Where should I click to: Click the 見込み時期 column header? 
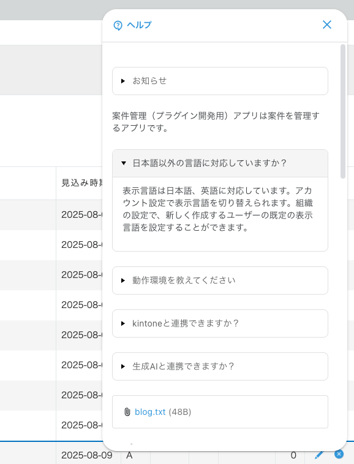[x=82, y=183]
